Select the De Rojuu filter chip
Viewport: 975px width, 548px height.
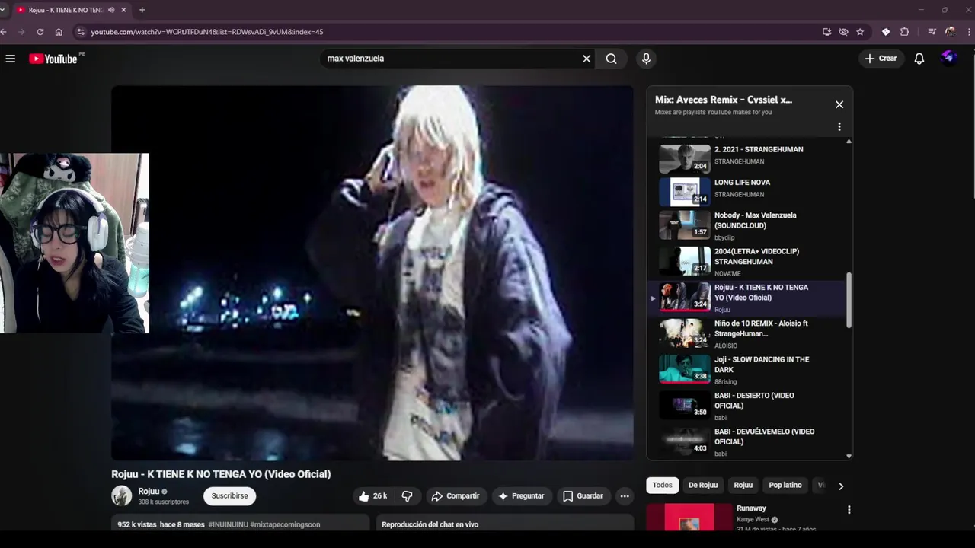point(703,486)
